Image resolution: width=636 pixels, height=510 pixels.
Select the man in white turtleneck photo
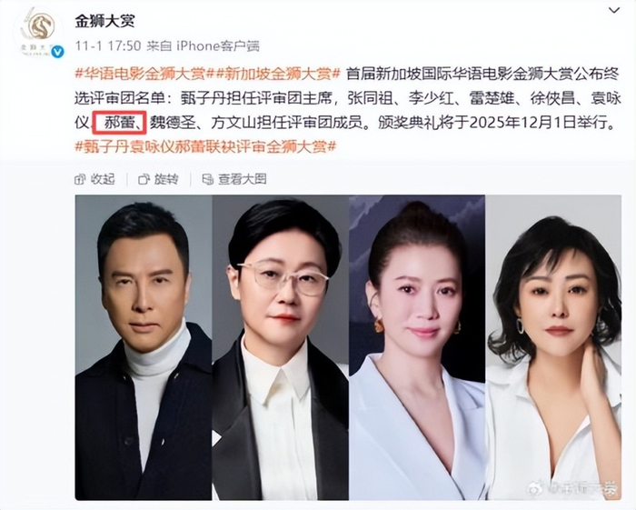(x=144, y=347)
